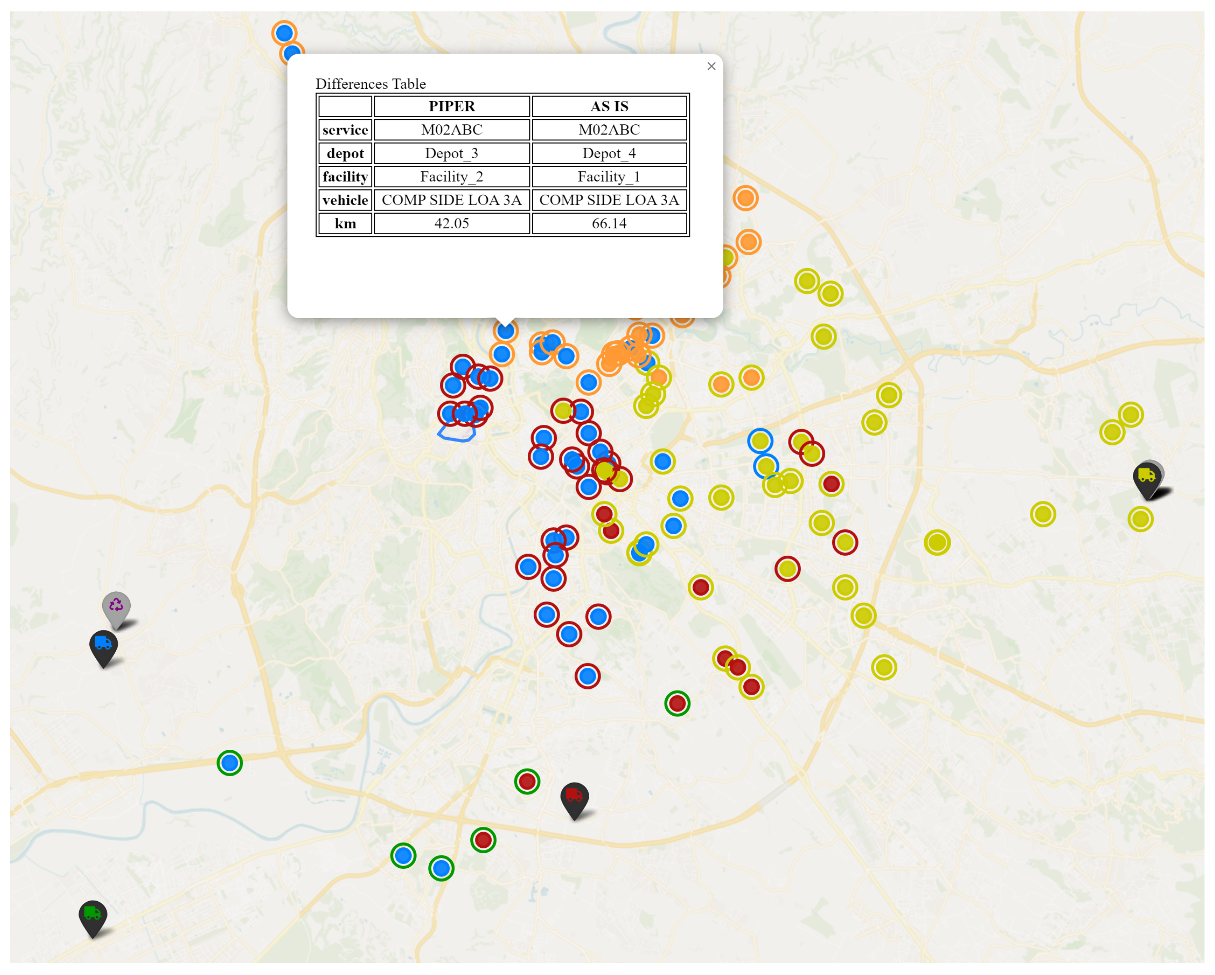
Task: Click the Depot_3 table cell
Action: pyautogui.click(x=451, y=153)
